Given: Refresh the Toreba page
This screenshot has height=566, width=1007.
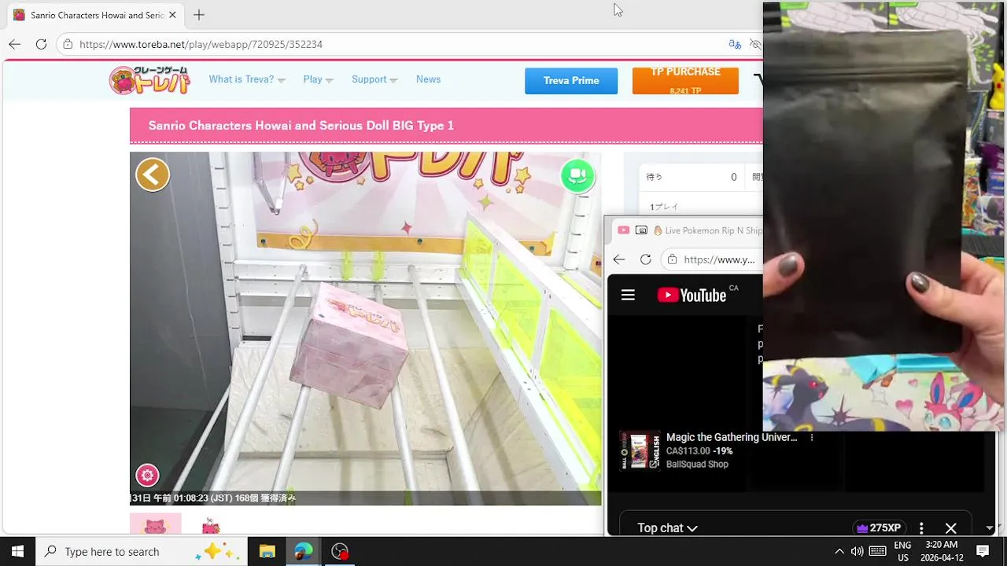Looking at the screenshot, I should 41,44.
